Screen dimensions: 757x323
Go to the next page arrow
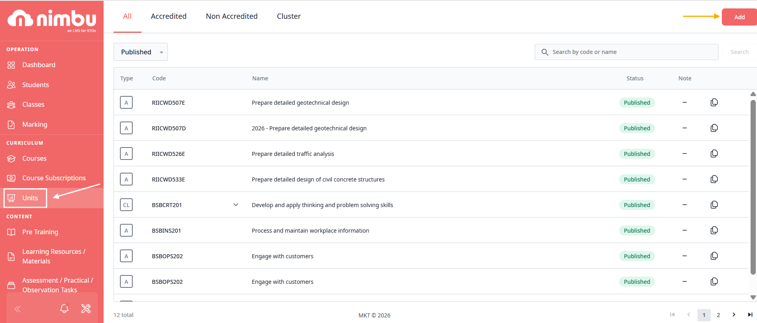point(734,315)
